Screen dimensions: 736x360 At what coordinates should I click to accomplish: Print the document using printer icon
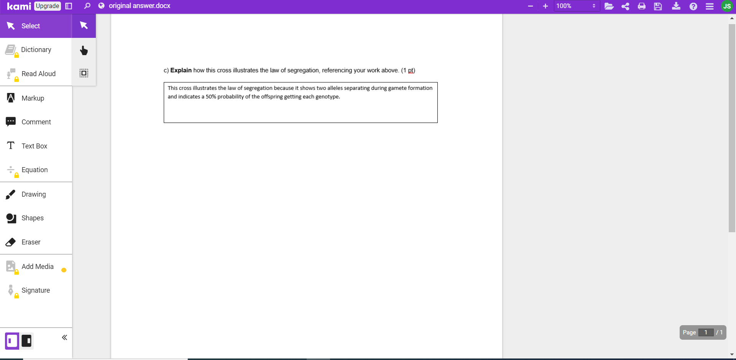tap(642, 6)
